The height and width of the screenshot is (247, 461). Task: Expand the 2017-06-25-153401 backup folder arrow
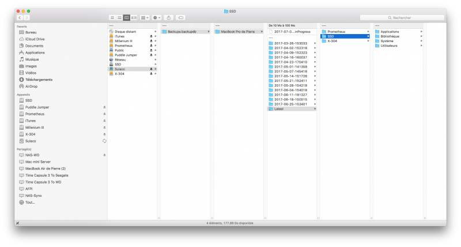point(315,104)
